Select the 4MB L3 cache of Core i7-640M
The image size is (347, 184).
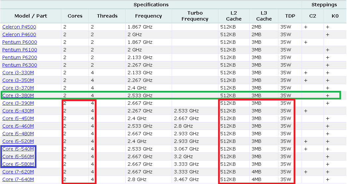[x=256, y=179]
